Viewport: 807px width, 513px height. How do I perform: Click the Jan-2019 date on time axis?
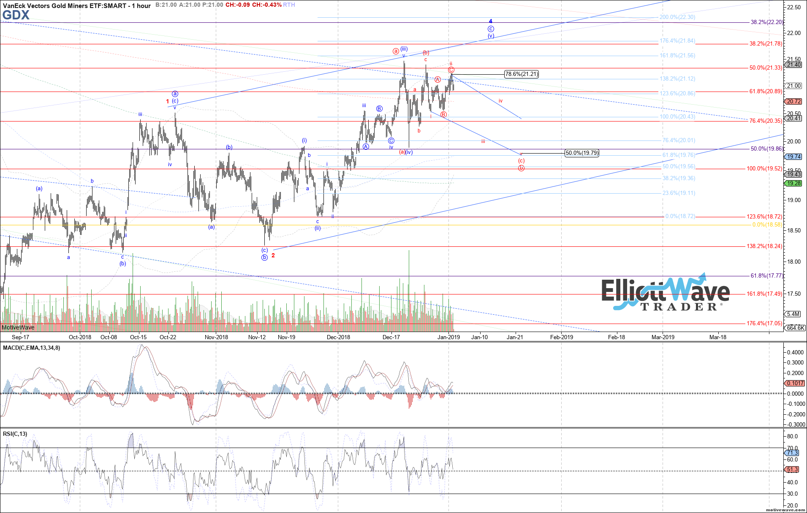coord(448,337)
